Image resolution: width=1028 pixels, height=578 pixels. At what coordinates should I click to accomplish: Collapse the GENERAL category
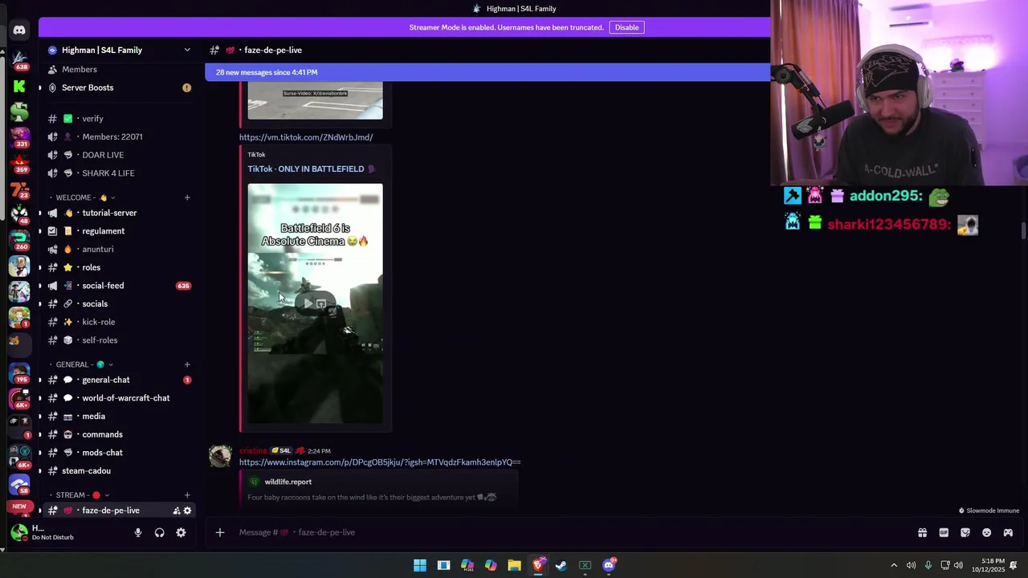point(84,364)
